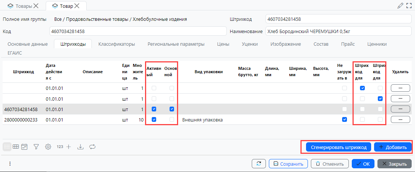This screenshot has height=172, width=415.
Task: Click the filter funnel icon
Action: point(36,147)
